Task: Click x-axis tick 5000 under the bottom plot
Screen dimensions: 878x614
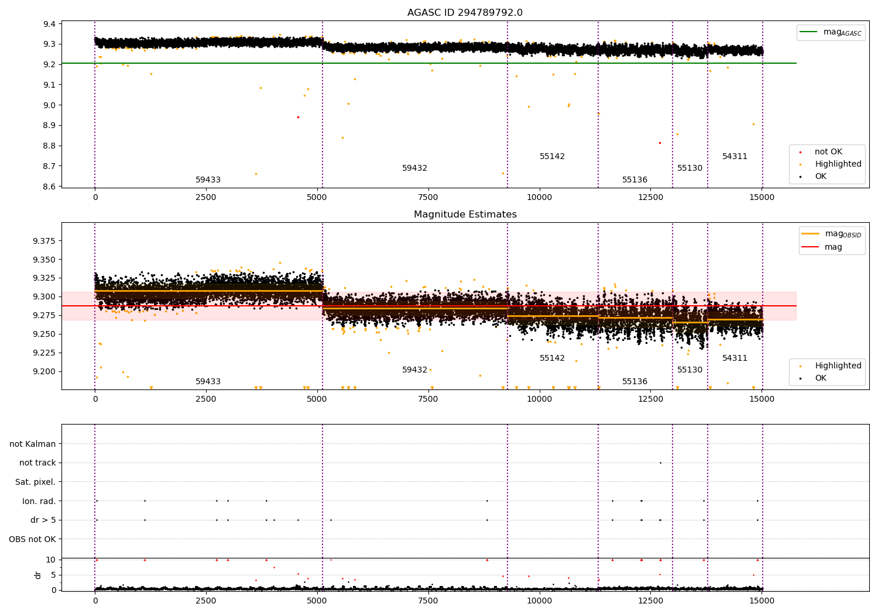Action: pos(317,601)
